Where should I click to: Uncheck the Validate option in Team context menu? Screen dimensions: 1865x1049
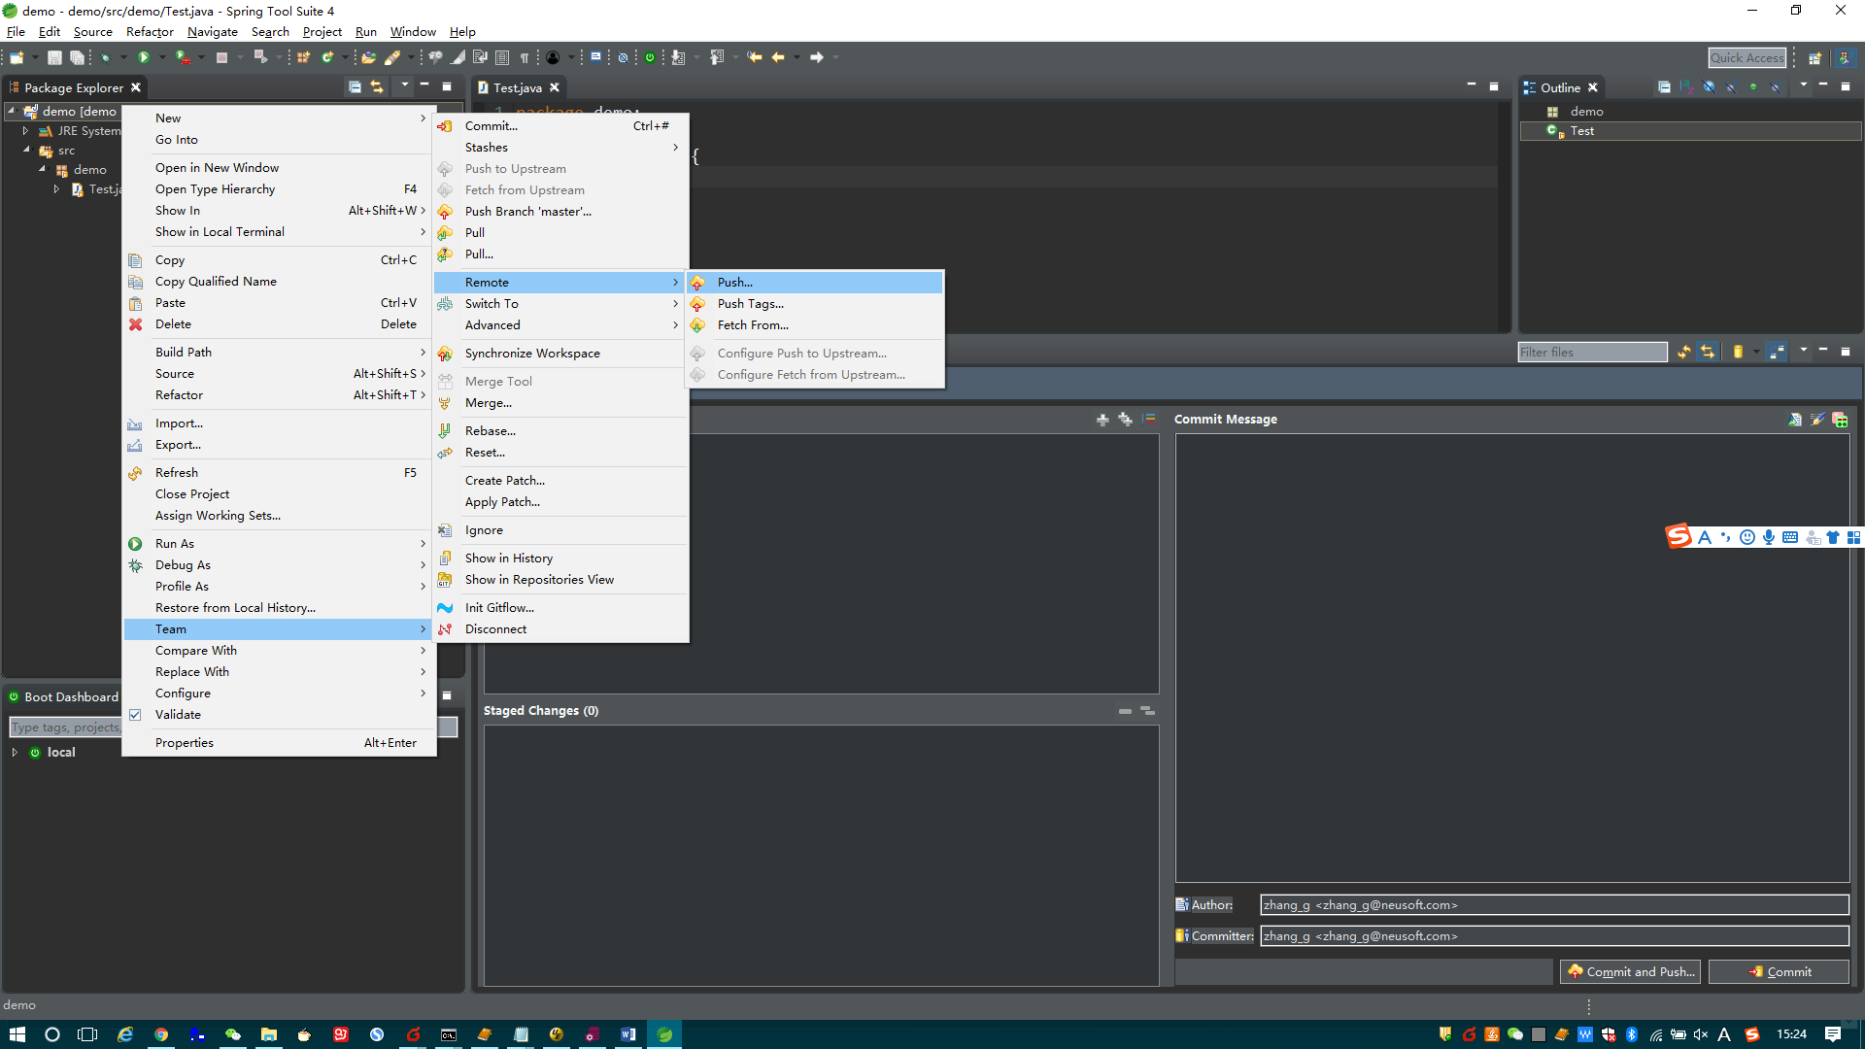(135, 715)
